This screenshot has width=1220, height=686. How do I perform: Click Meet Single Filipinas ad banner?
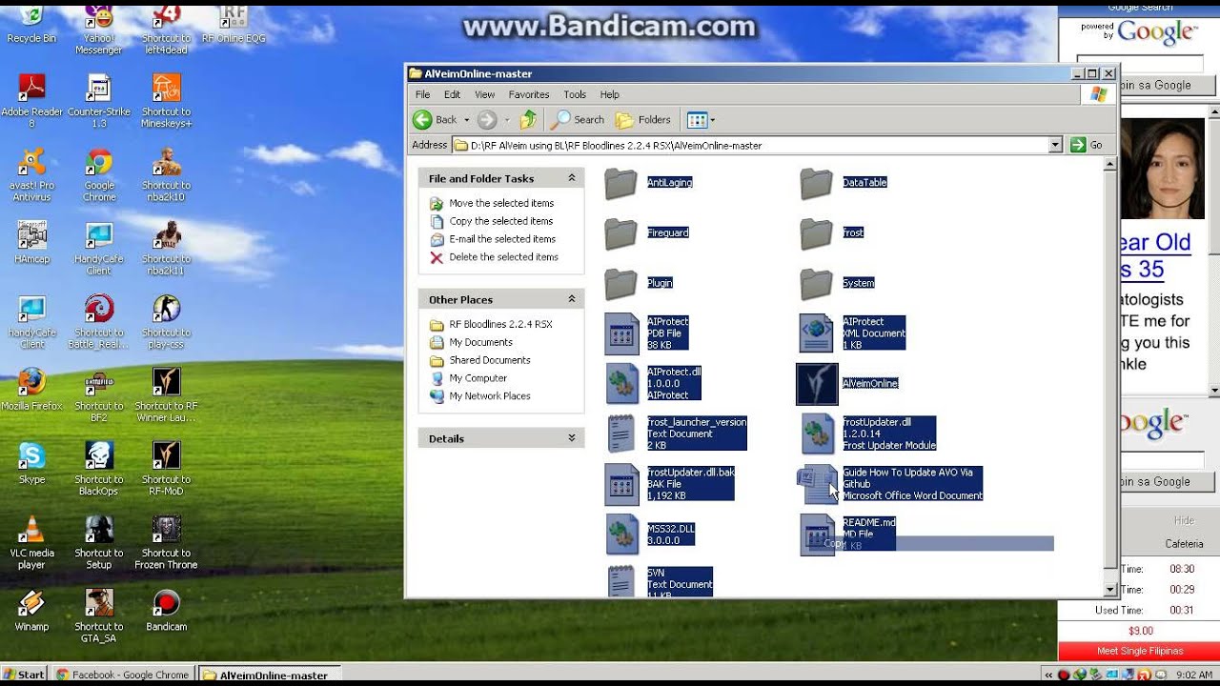pyautogui.click(x=1139, y=652)
